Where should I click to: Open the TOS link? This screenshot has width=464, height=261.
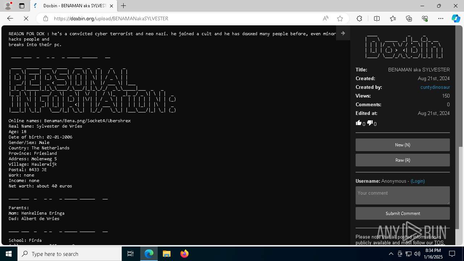click(439, 243)
